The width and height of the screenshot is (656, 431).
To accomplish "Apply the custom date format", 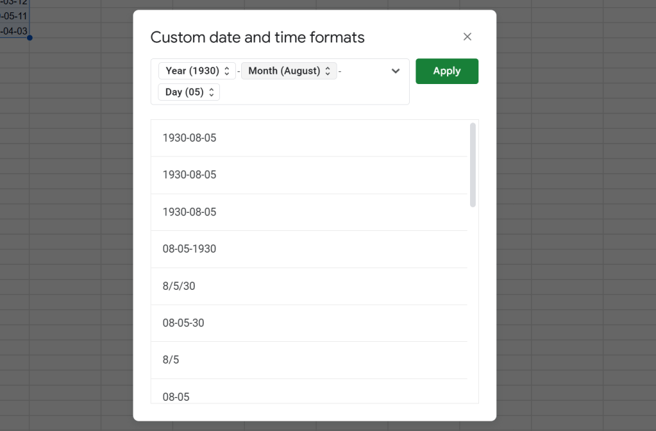I will tap(447, 71).
